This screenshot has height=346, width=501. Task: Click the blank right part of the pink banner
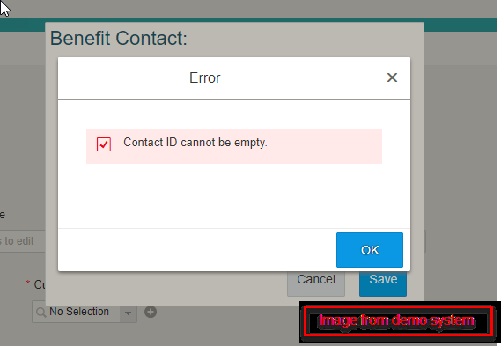[x=324, y=146]
